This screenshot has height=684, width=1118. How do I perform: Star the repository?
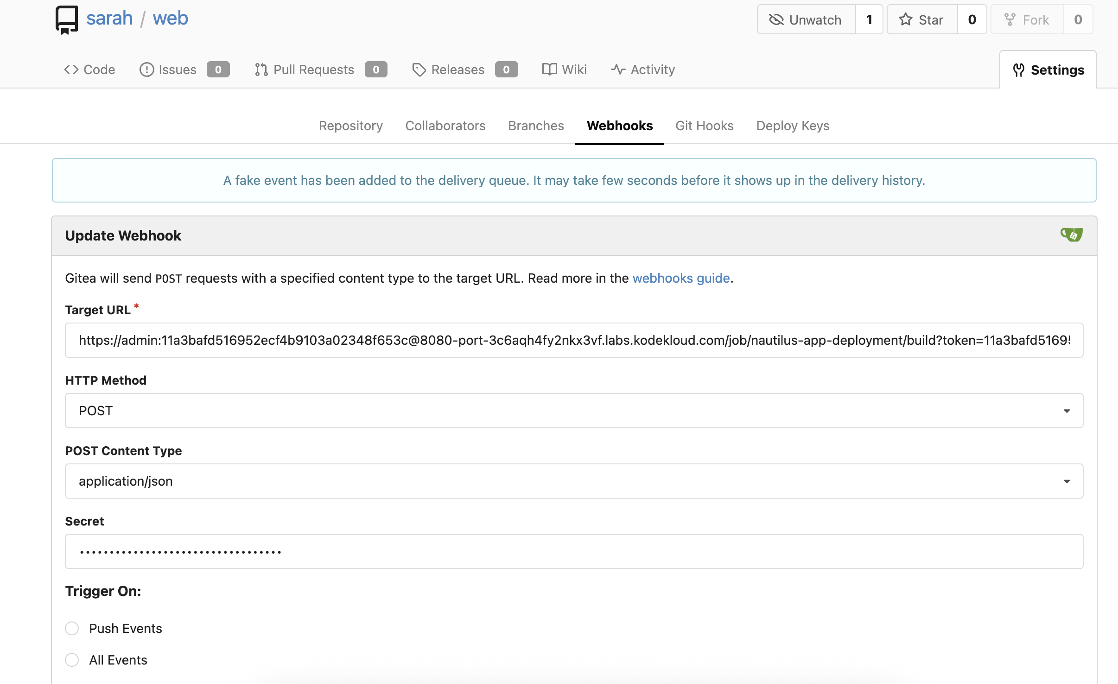click(921, 19)
